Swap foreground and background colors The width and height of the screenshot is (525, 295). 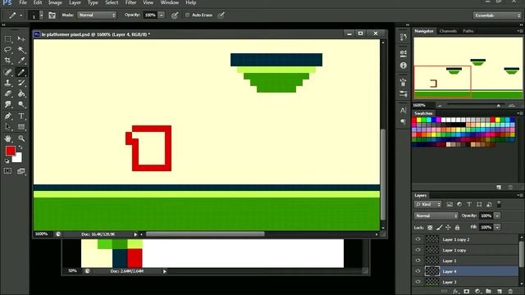(21, 147)
